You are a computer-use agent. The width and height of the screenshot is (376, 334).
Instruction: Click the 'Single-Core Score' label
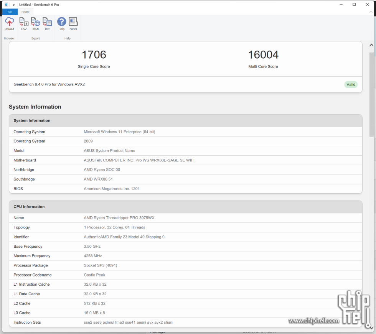click(94, 67)
